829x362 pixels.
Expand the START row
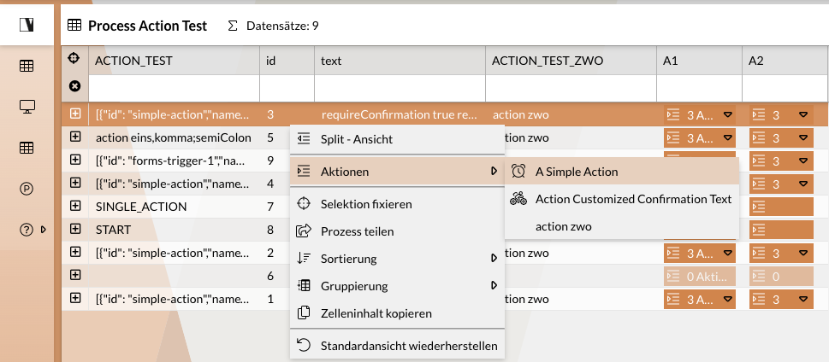(x=75, y=229)
